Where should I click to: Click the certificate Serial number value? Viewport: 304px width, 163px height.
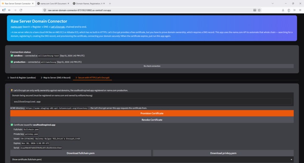[41, 148]
